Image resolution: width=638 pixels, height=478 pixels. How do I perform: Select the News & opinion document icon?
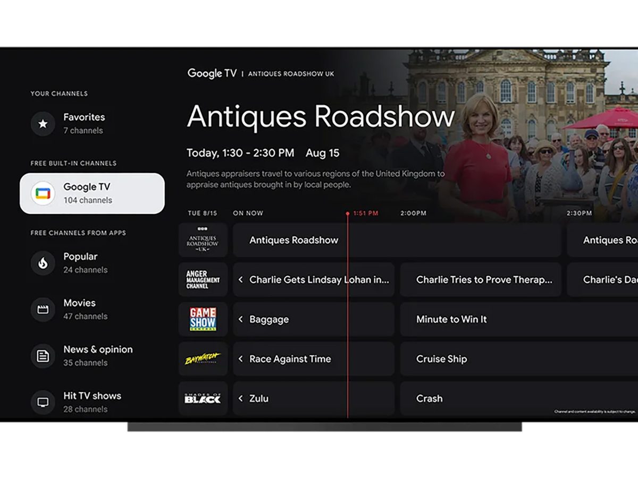pyautogui.click(x=43, y=356)
